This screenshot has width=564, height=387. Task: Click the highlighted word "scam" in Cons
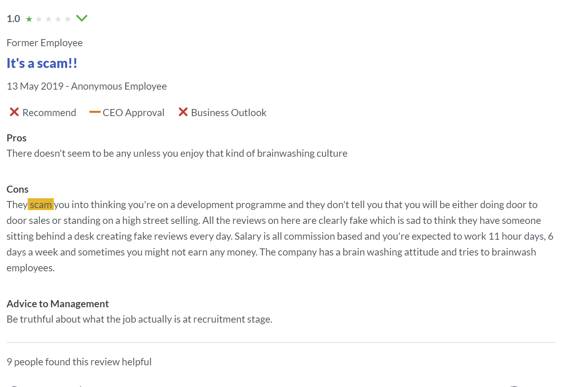pos(41,205)
